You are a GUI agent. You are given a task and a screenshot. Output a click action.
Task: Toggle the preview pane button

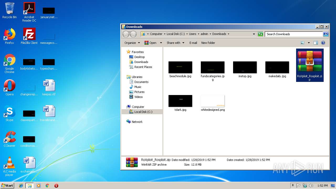click(316, 43)
